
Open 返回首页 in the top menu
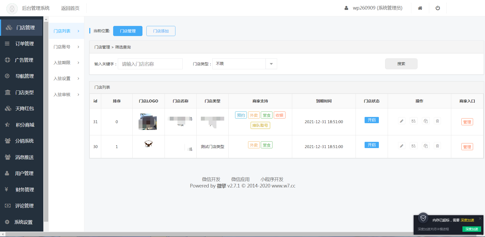pos(70,8)
